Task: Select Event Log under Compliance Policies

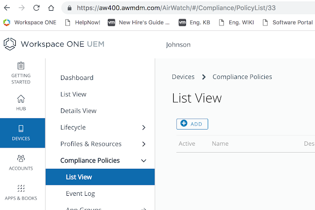Action: point(80,194)
